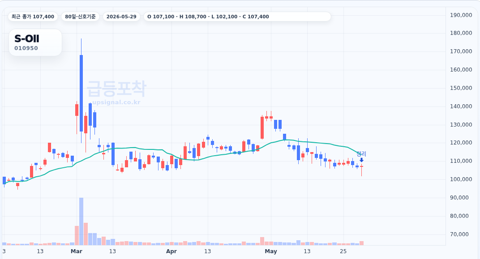Click the stock code 010950
480x259 pixels.
coord(26,48)
